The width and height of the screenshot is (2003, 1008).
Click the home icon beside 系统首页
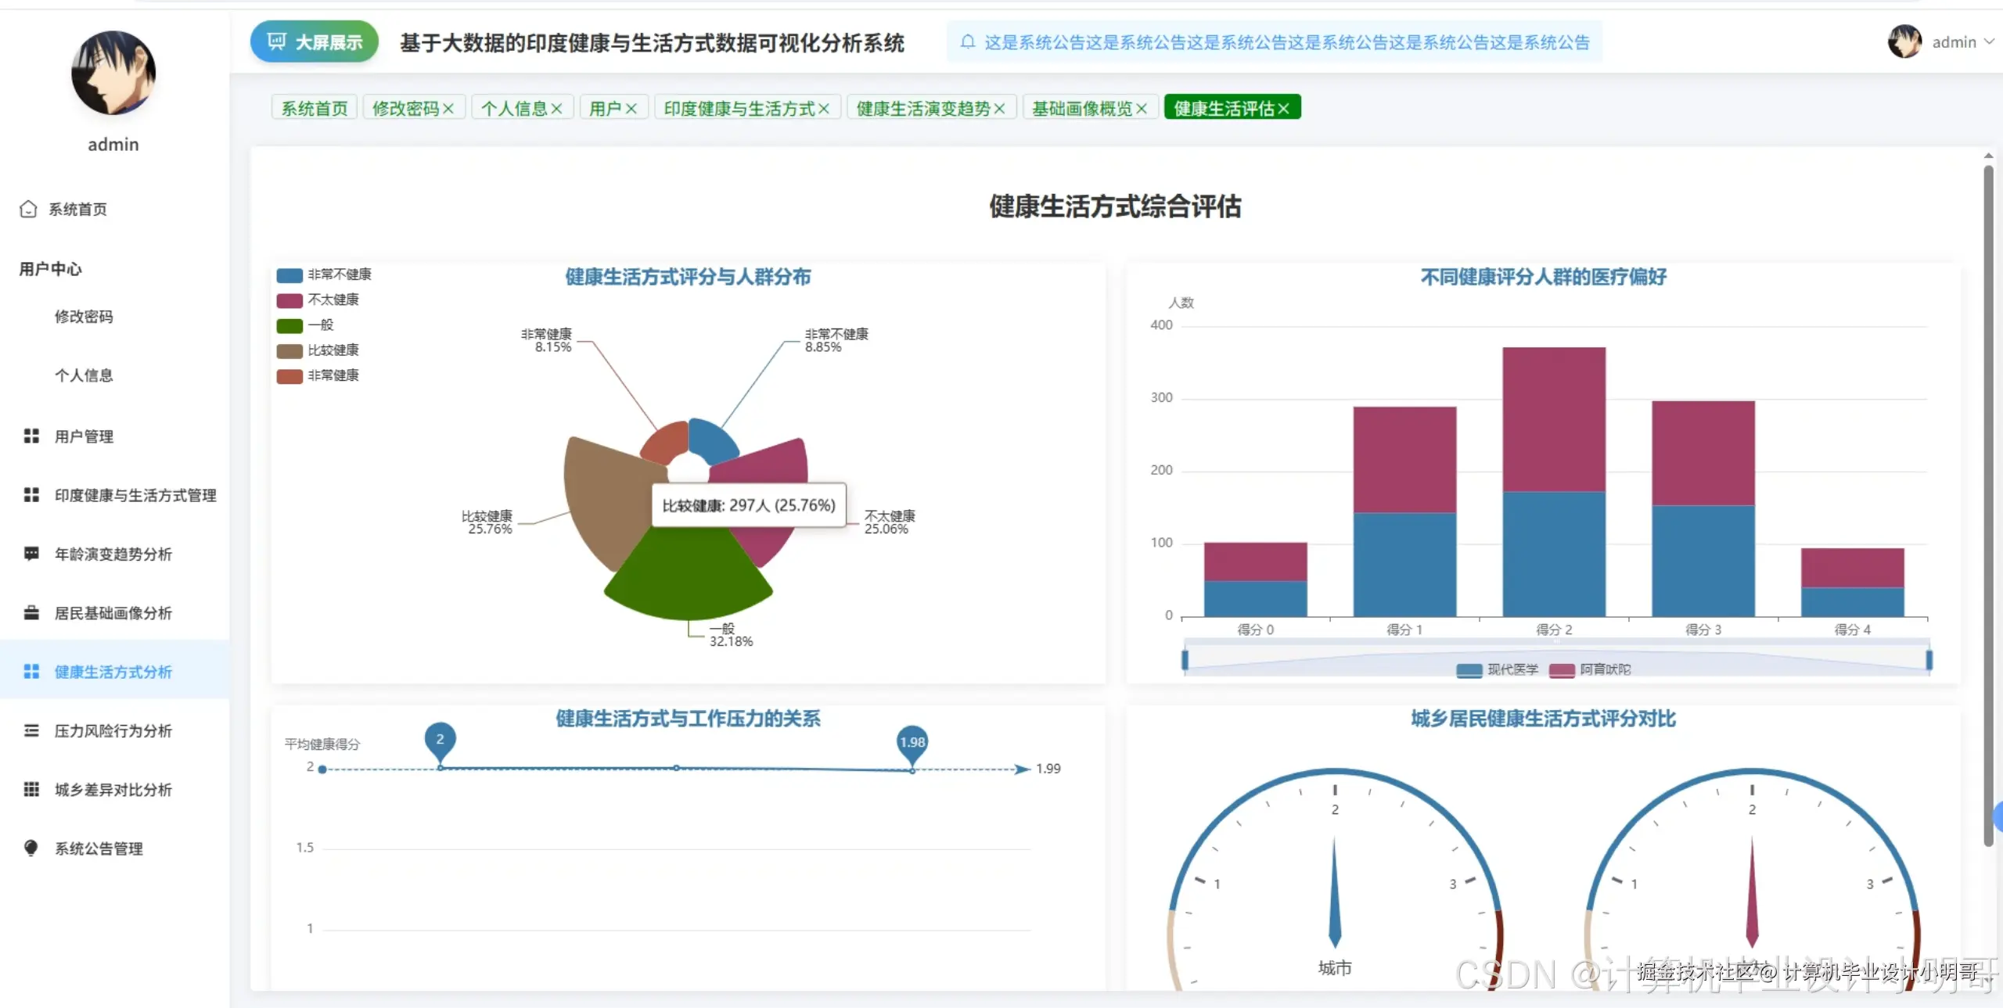28,209
